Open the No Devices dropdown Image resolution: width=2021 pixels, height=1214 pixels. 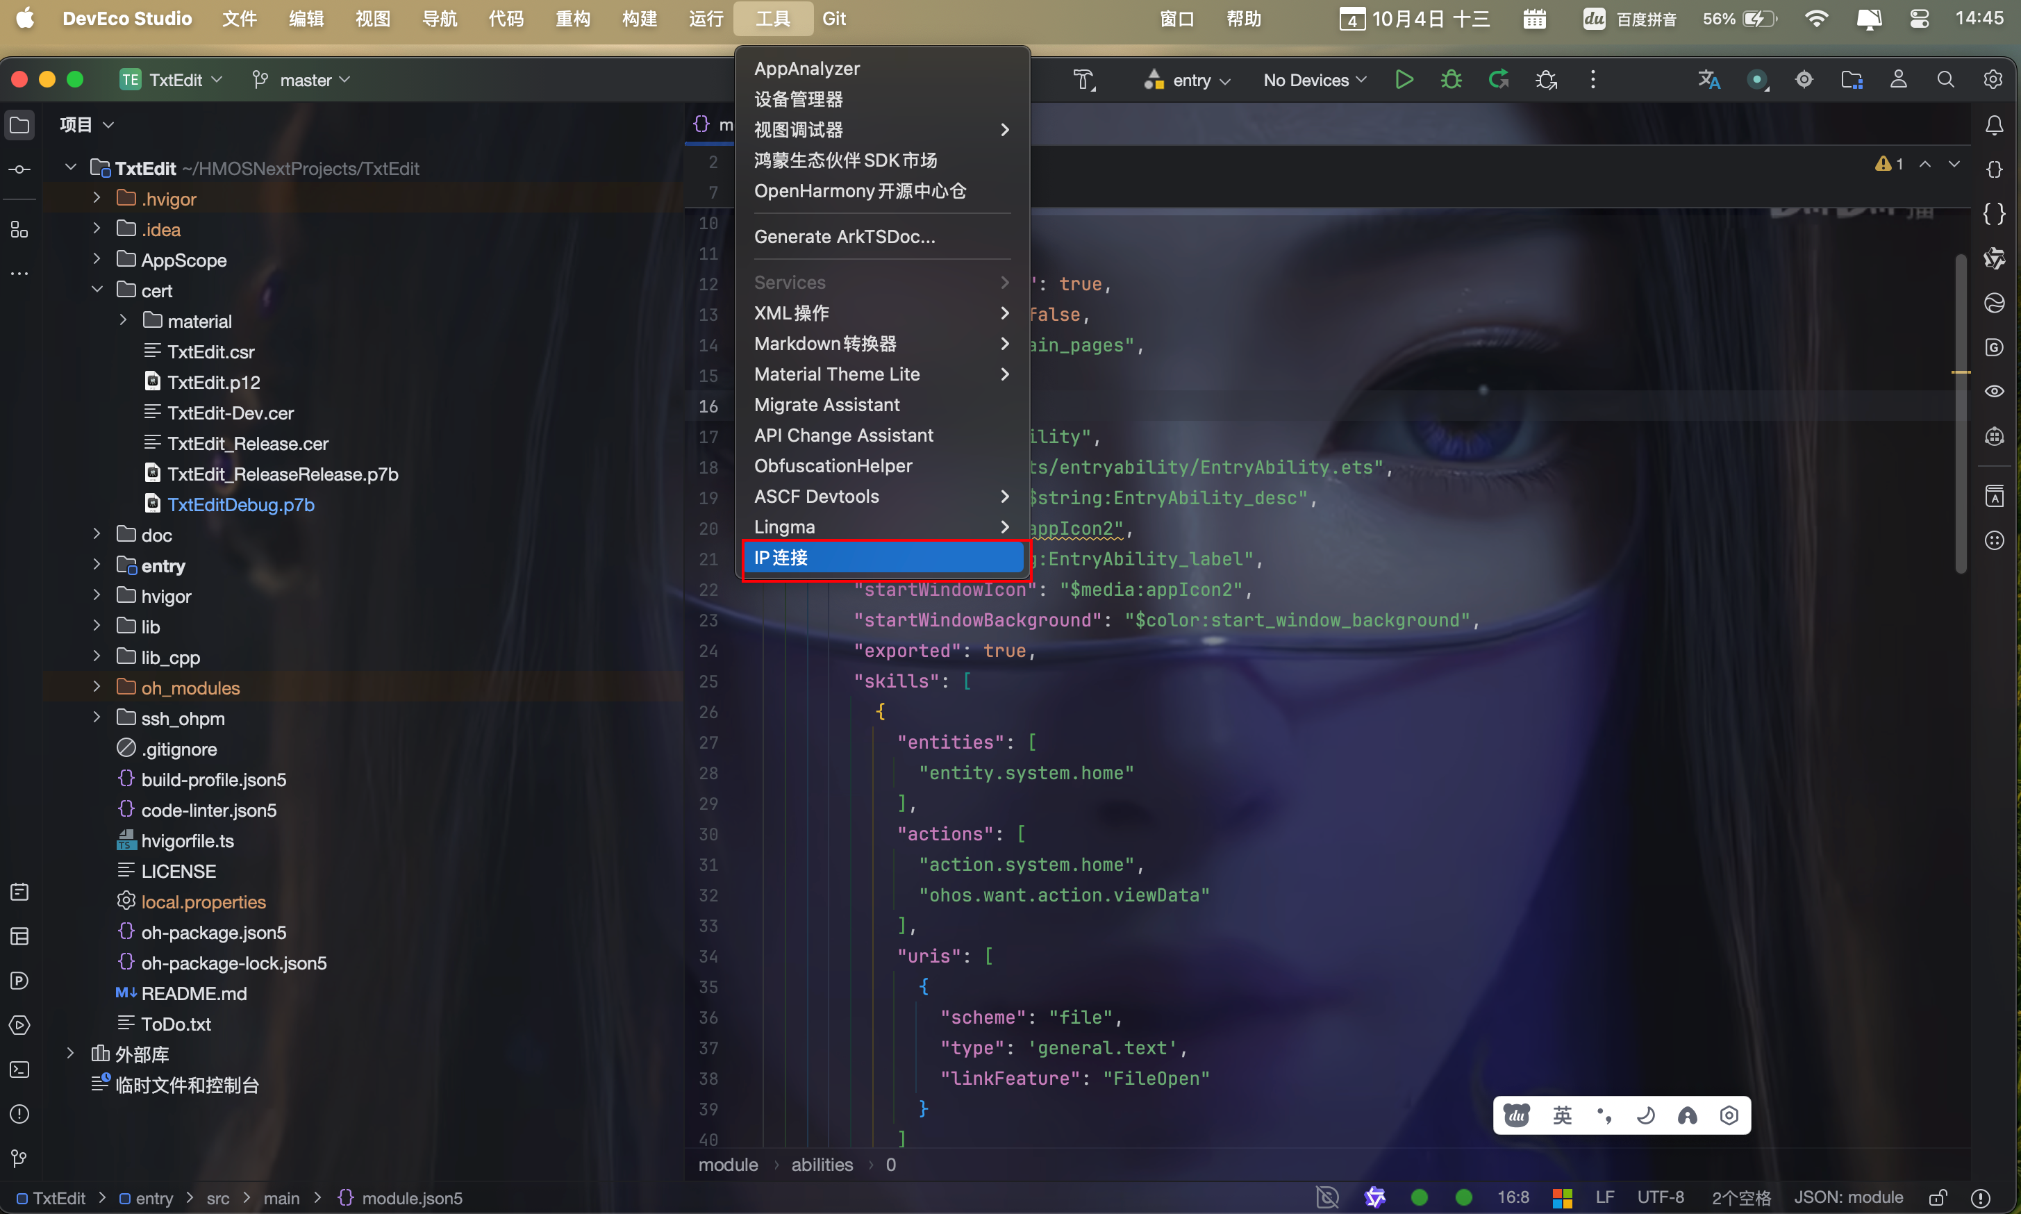click(1315, 80)
